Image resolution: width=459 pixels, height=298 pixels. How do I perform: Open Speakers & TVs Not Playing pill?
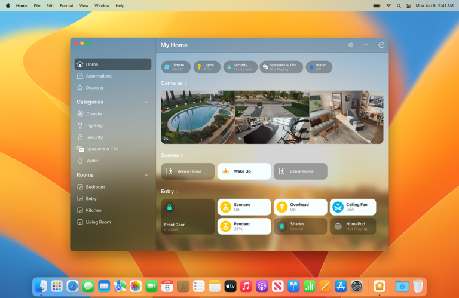pos(281,67)
